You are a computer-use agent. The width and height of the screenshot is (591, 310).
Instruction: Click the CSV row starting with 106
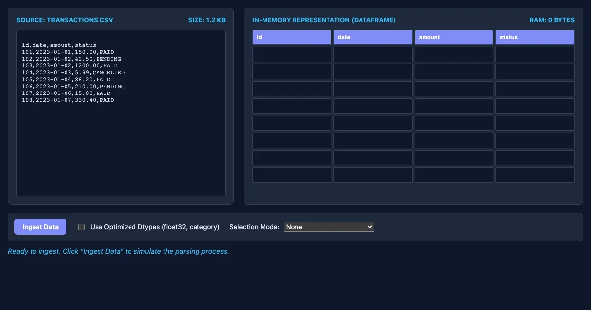point(73,86)
